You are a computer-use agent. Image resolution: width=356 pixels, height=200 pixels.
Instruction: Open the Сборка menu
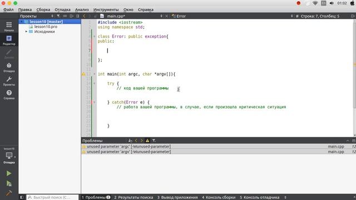point(43,10)
